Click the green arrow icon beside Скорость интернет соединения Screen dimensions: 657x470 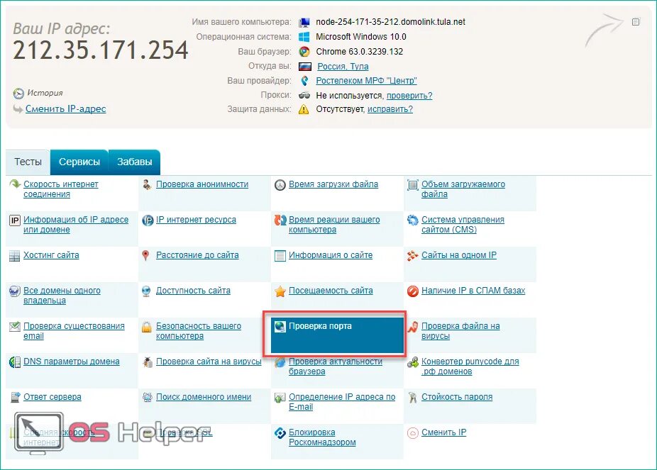point(15,184)
